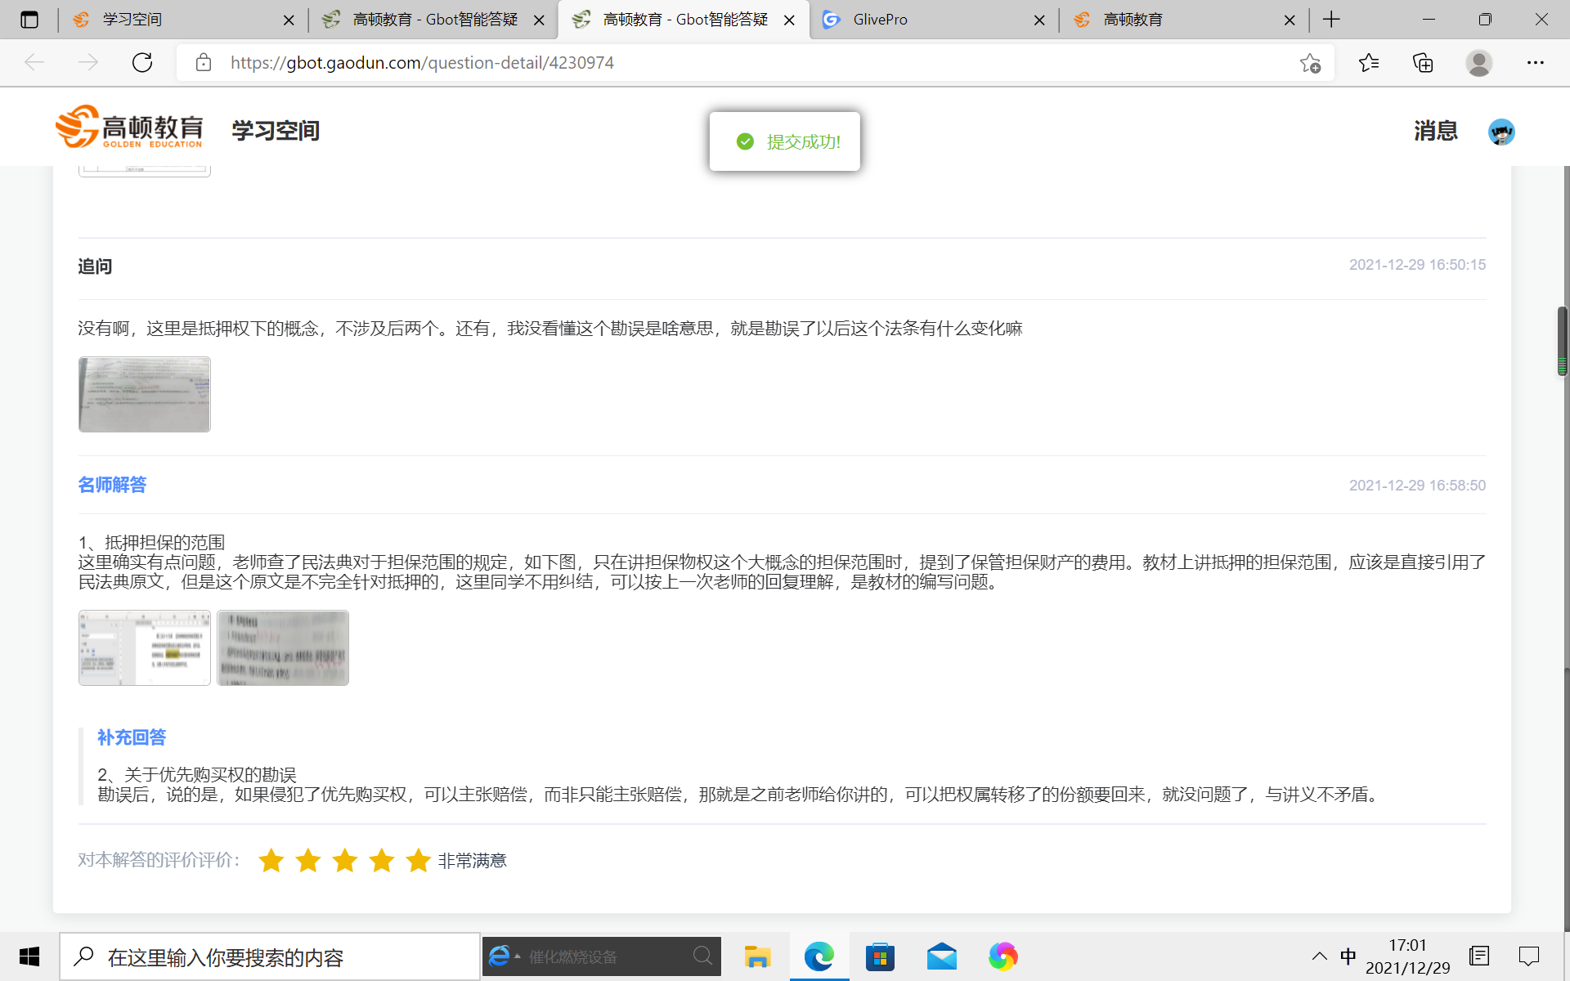1570x981 pixels.
Task: Click add-to-favorites star in address bar
Action: point(1310,63)
